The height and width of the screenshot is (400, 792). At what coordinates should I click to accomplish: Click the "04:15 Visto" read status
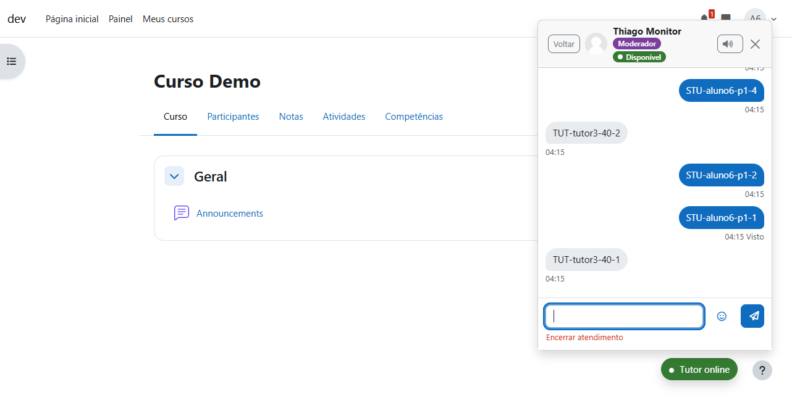point(744,237)
